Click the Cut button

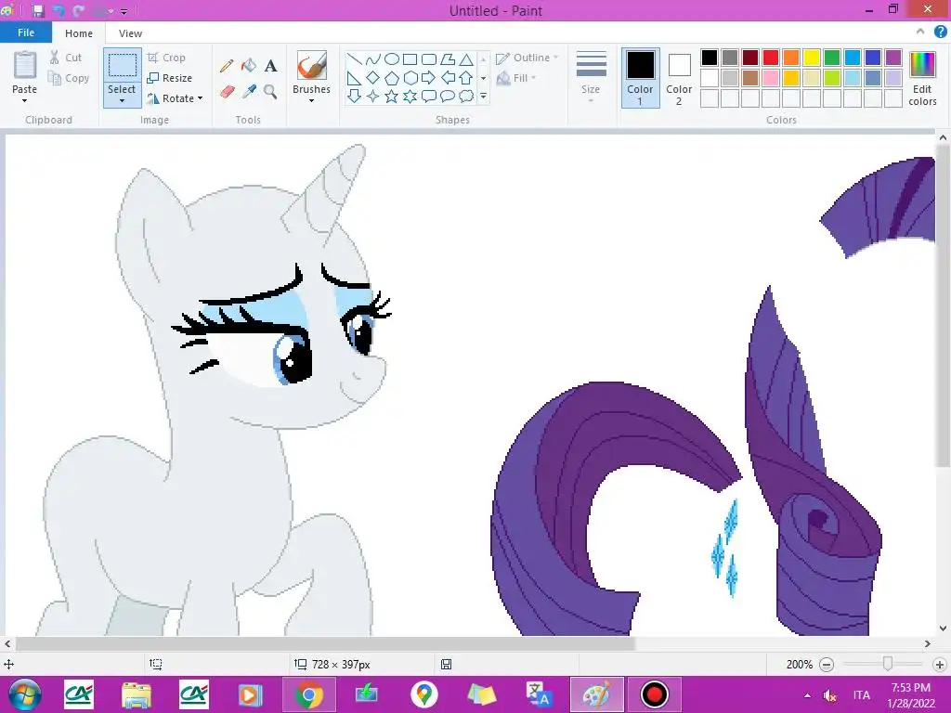tap(66, 58)
